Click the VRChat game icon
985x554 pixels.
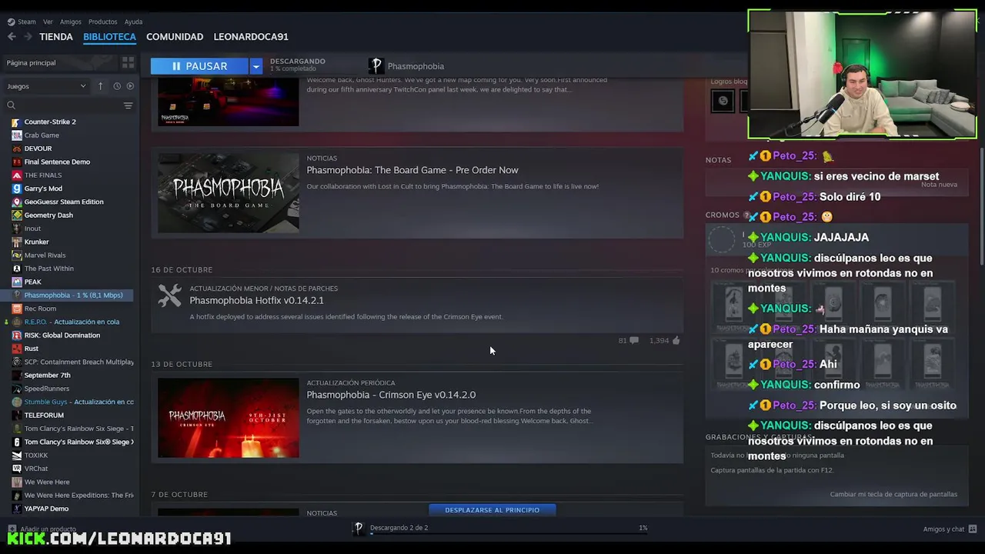[x=17, y=469]
